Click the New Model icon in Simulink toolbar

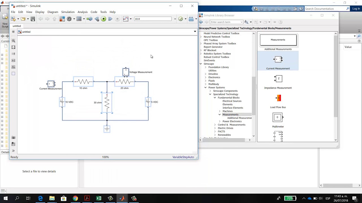[13, 19]
